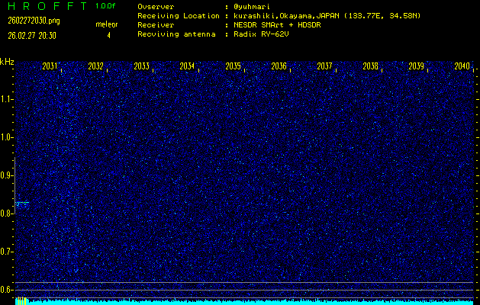Click the 0.8 kHz frequency label
480x305 pixels.
click(7, 213)
